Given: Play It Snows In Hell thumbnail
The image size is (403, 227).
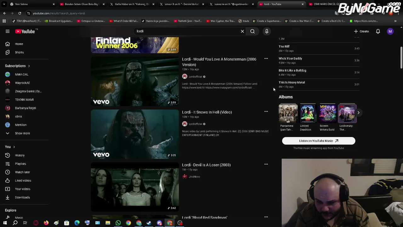Looking at the screenshot, I should [135, 134].
